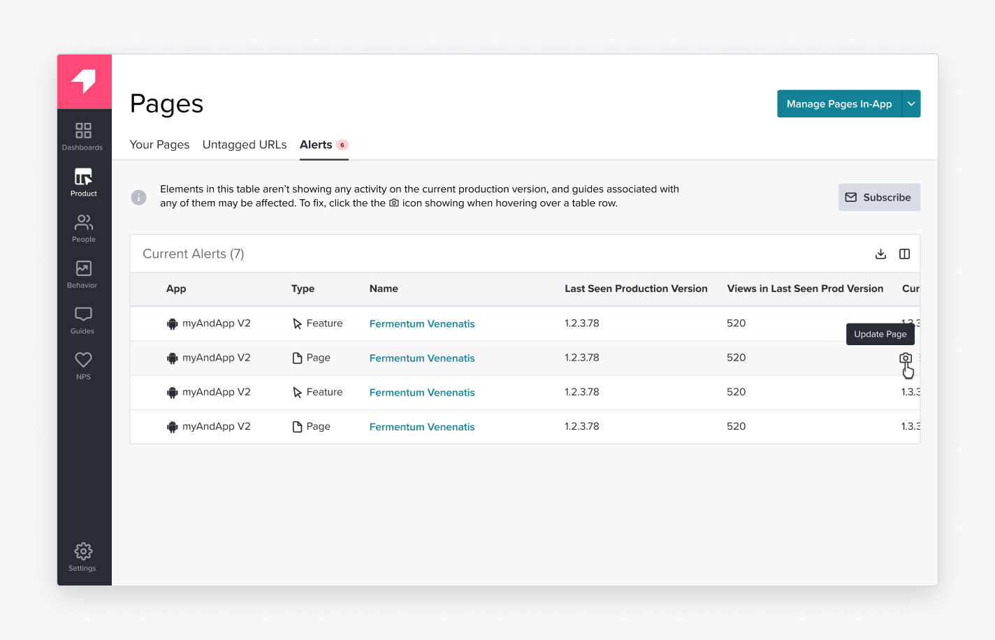Viewport: 995px width, 640px height.
Task: Click the Pendo logo at top left
Action: [84, 82]
